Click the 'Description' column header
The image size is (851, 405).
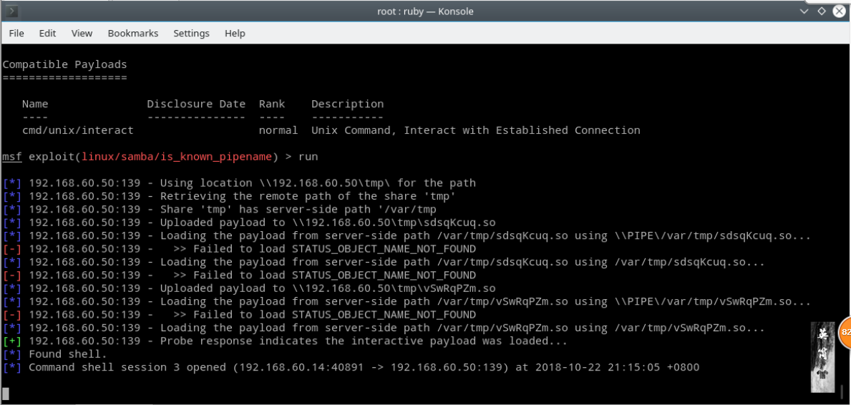pos(347,104)
